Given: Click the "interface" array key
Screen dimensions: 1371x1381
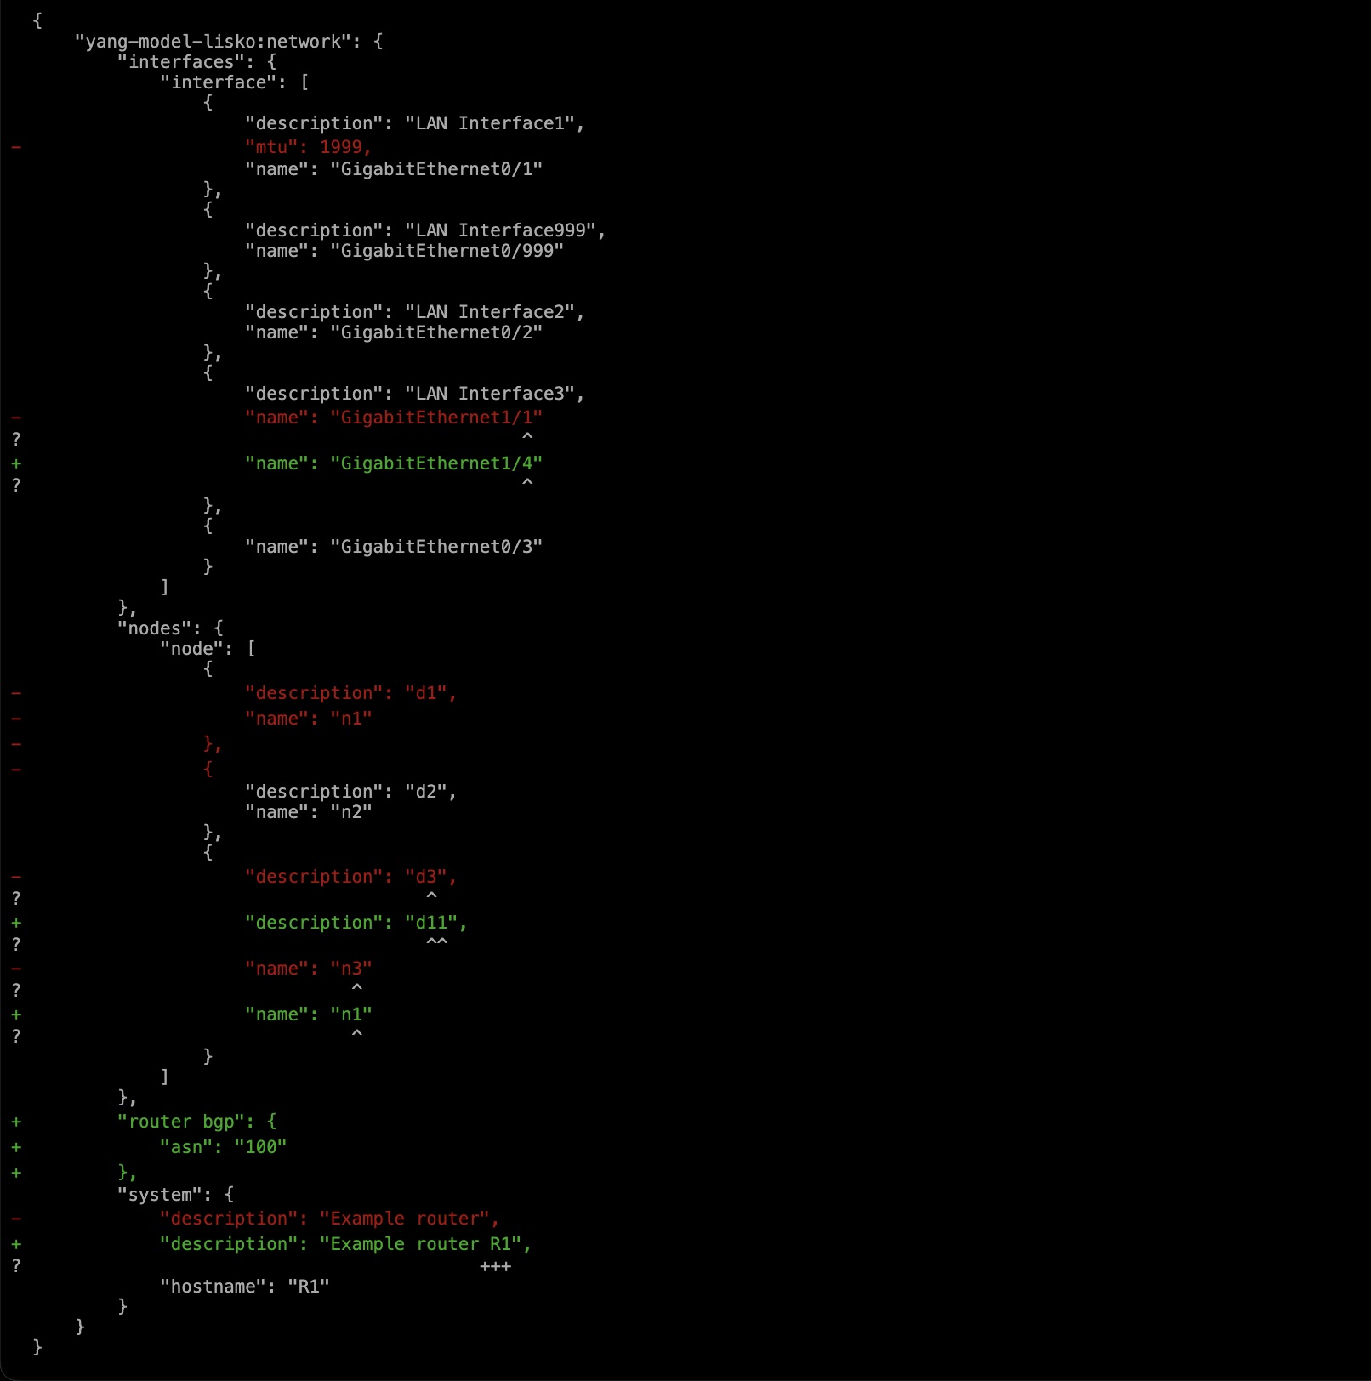Looking at the screenshot, I should pos(219,82).
